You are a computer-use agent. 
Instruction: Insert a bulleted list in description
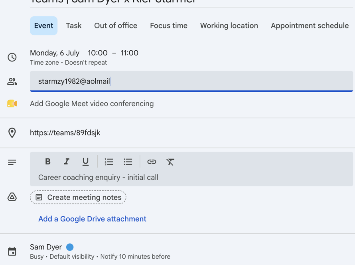pyautogui.click(x=128, y=162)
